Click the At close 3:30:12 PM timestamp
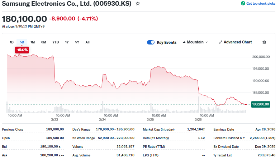 [x=23, y=27]
